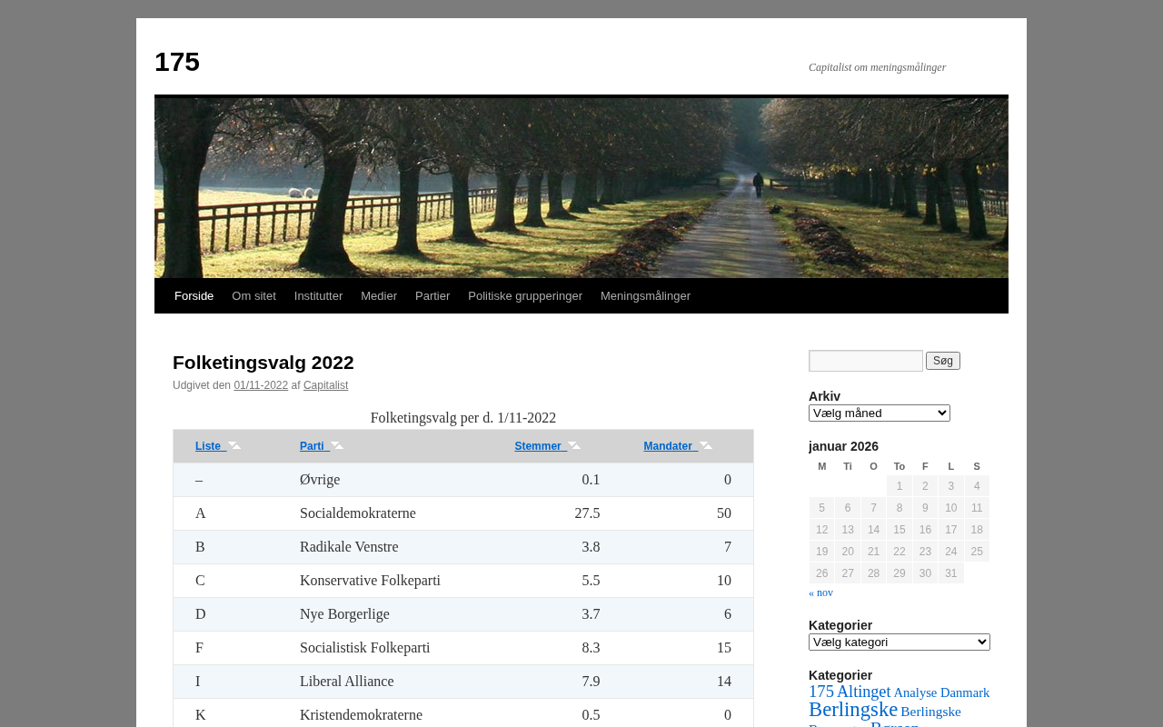Click the 175 site title
This screenshot has height=727, width=1163.
click(x=177, y=62)
